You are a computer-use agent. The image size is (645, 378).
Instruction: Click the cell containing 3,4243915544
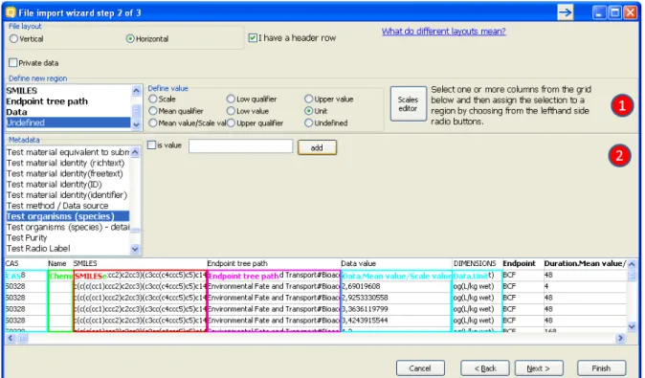pos(396,320)
